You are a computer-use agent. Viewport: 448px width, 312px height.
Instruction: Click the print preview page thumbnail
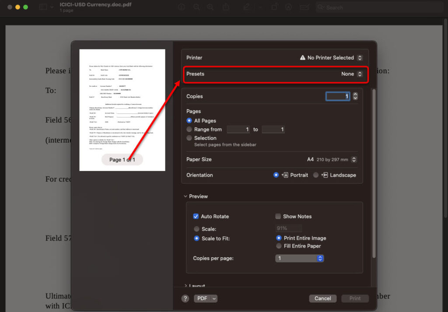(122, 110)
